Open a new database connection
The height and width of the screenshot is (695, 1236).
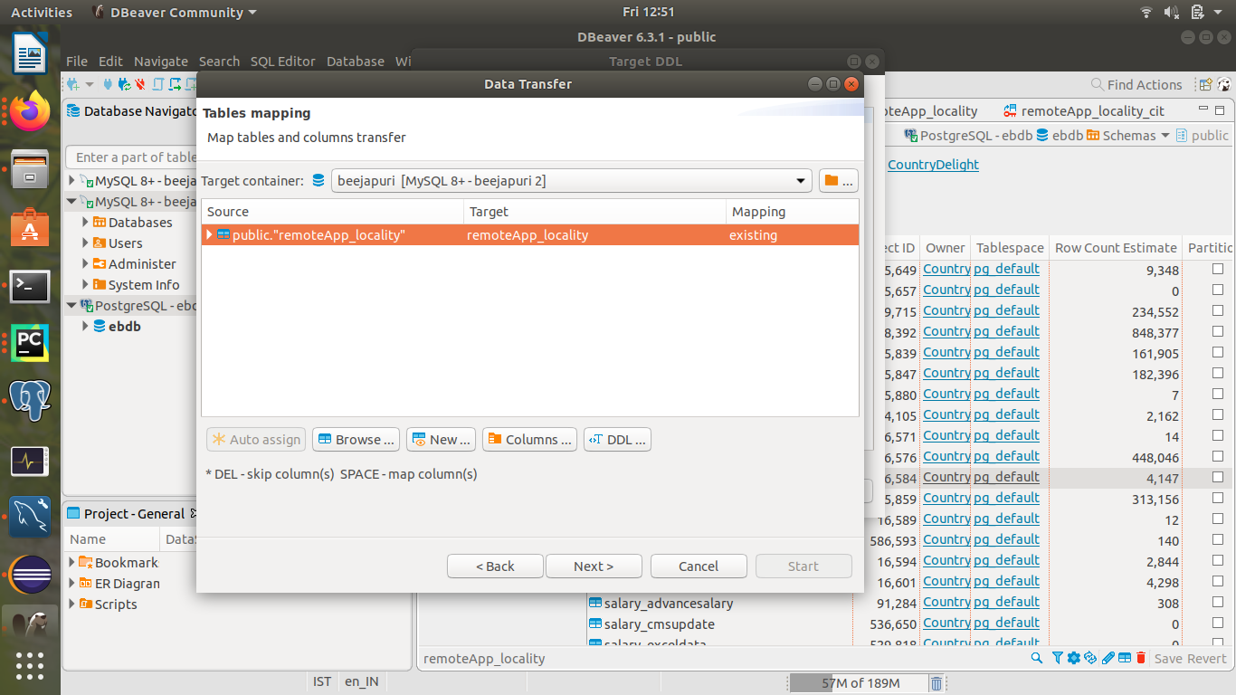point(71,83)
